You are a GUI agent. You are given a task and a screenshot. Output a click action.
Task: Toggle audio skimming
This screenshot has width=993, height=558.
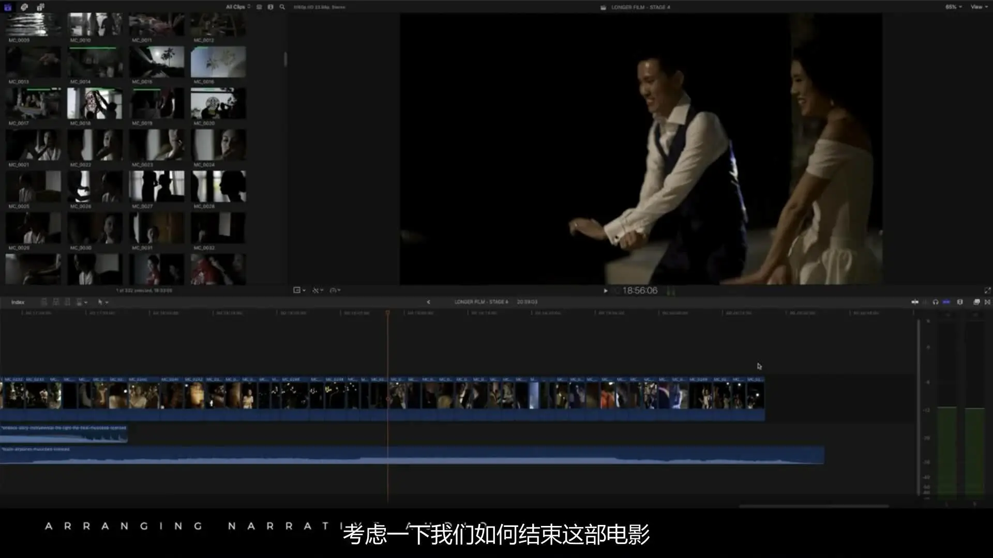click(x=925, y=302)
